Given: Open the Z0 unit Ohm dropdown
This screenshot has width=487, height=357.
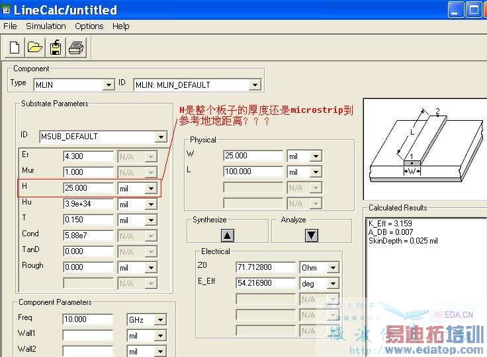Looking at the screenshot, I should click(x=333, y=267).
